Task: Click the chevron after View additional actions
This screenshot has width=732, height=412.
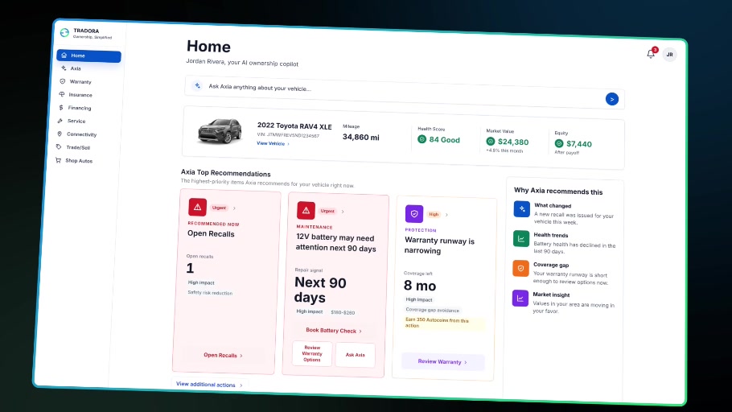Action: pyautogui.click(x=241, y=385)
